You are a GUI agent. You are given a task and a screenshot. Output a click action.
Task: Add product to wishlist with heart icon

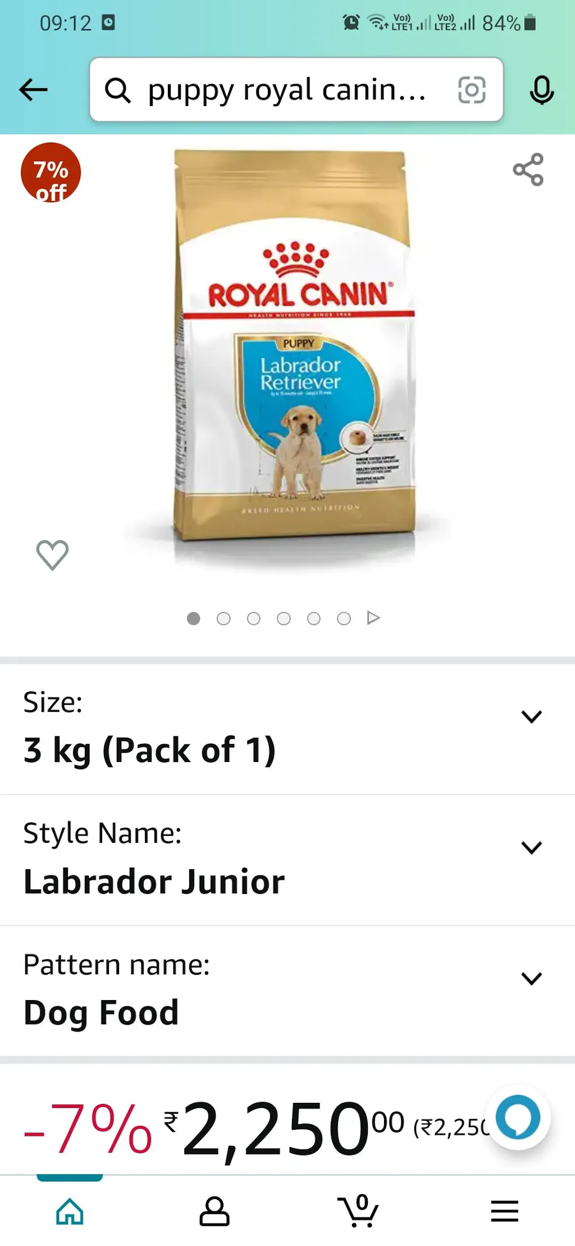[x=53, y=555]
